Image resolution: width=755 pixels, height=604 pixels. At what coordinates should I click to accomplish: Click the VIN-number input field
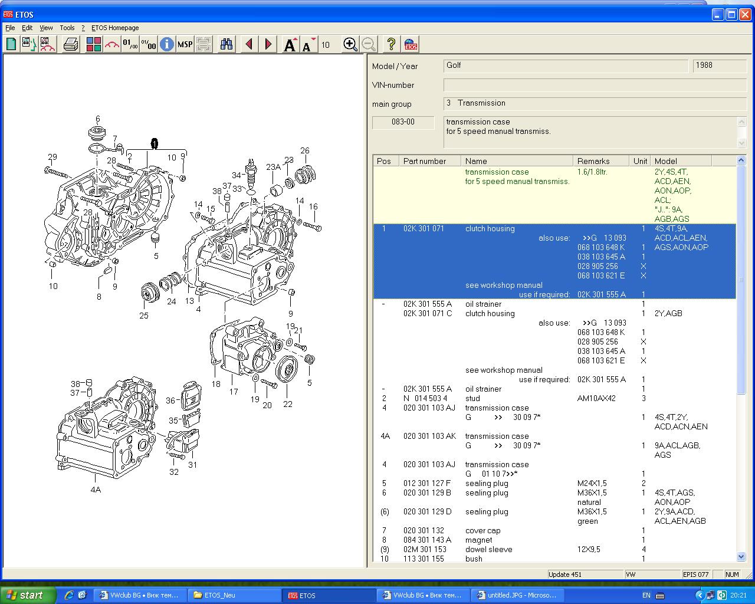595,85
